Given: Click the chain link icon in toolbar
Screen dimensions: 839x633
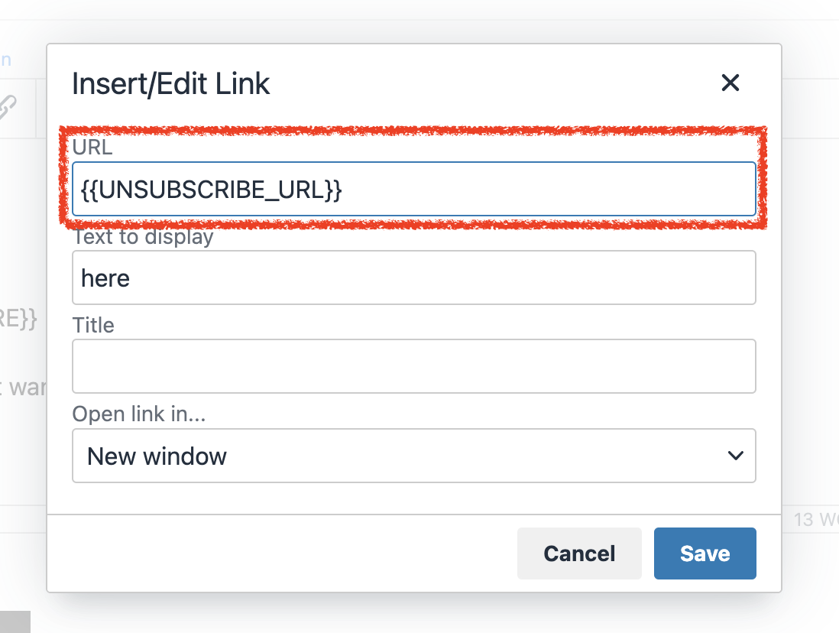Looking at the screenshot, I should (6, 107).
